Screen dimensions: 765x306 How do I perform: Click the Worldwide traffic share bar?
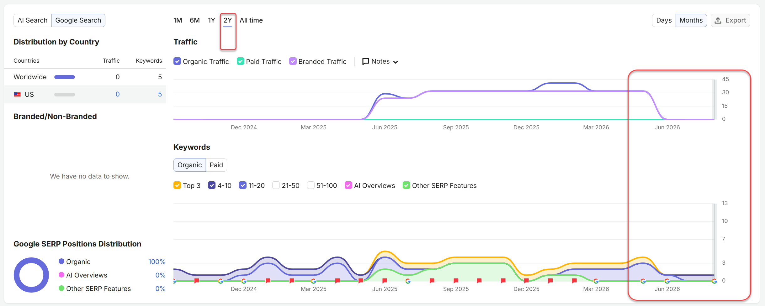tap(65, 77)
